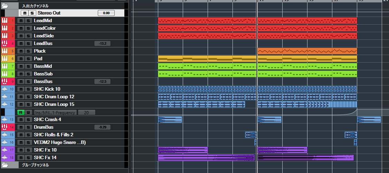
Task: Mute the Stereo Out channel
Action: 25,13
